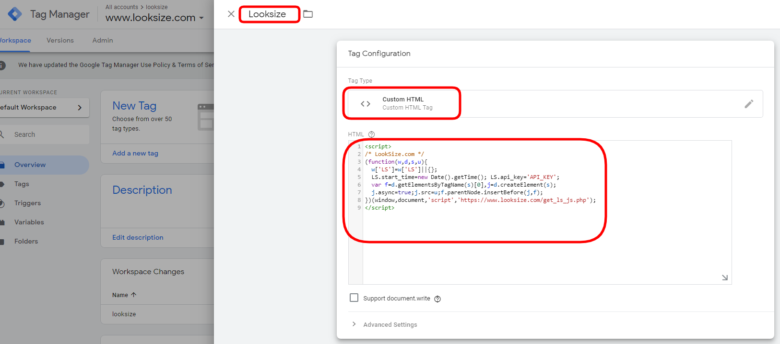Click the New Tag card heading
The image size is (780, 344).
click(x=134, y=106)
